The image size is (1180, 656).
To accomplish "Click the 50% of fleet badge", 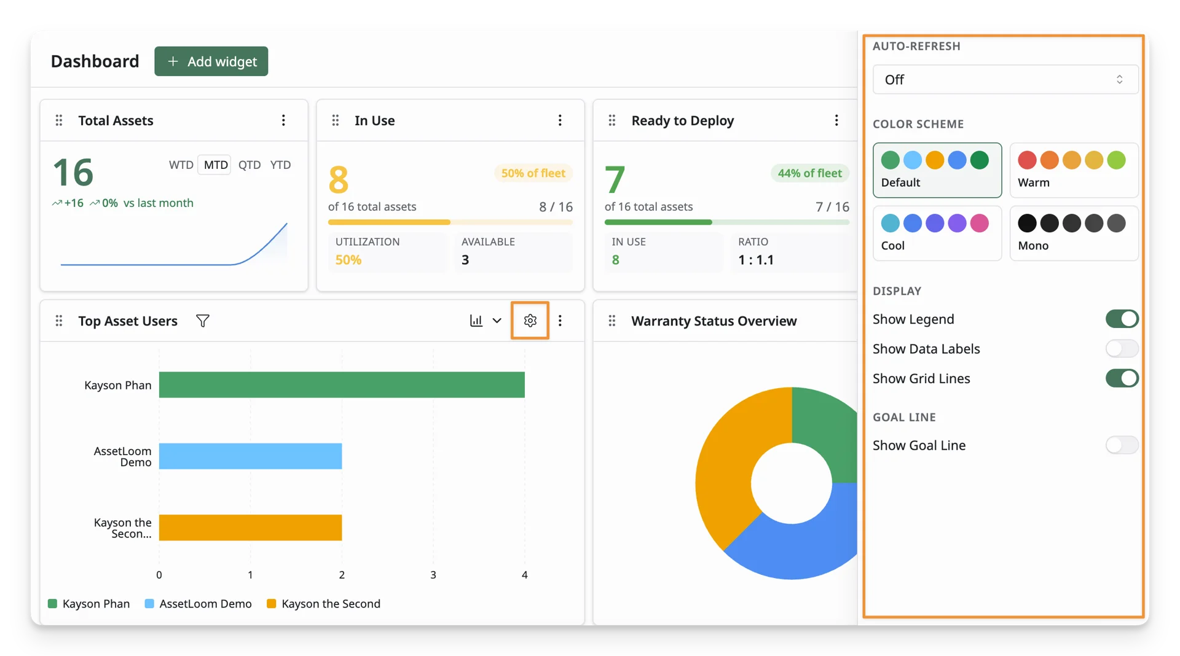I will pyautogui.click(x=533, y=173).
